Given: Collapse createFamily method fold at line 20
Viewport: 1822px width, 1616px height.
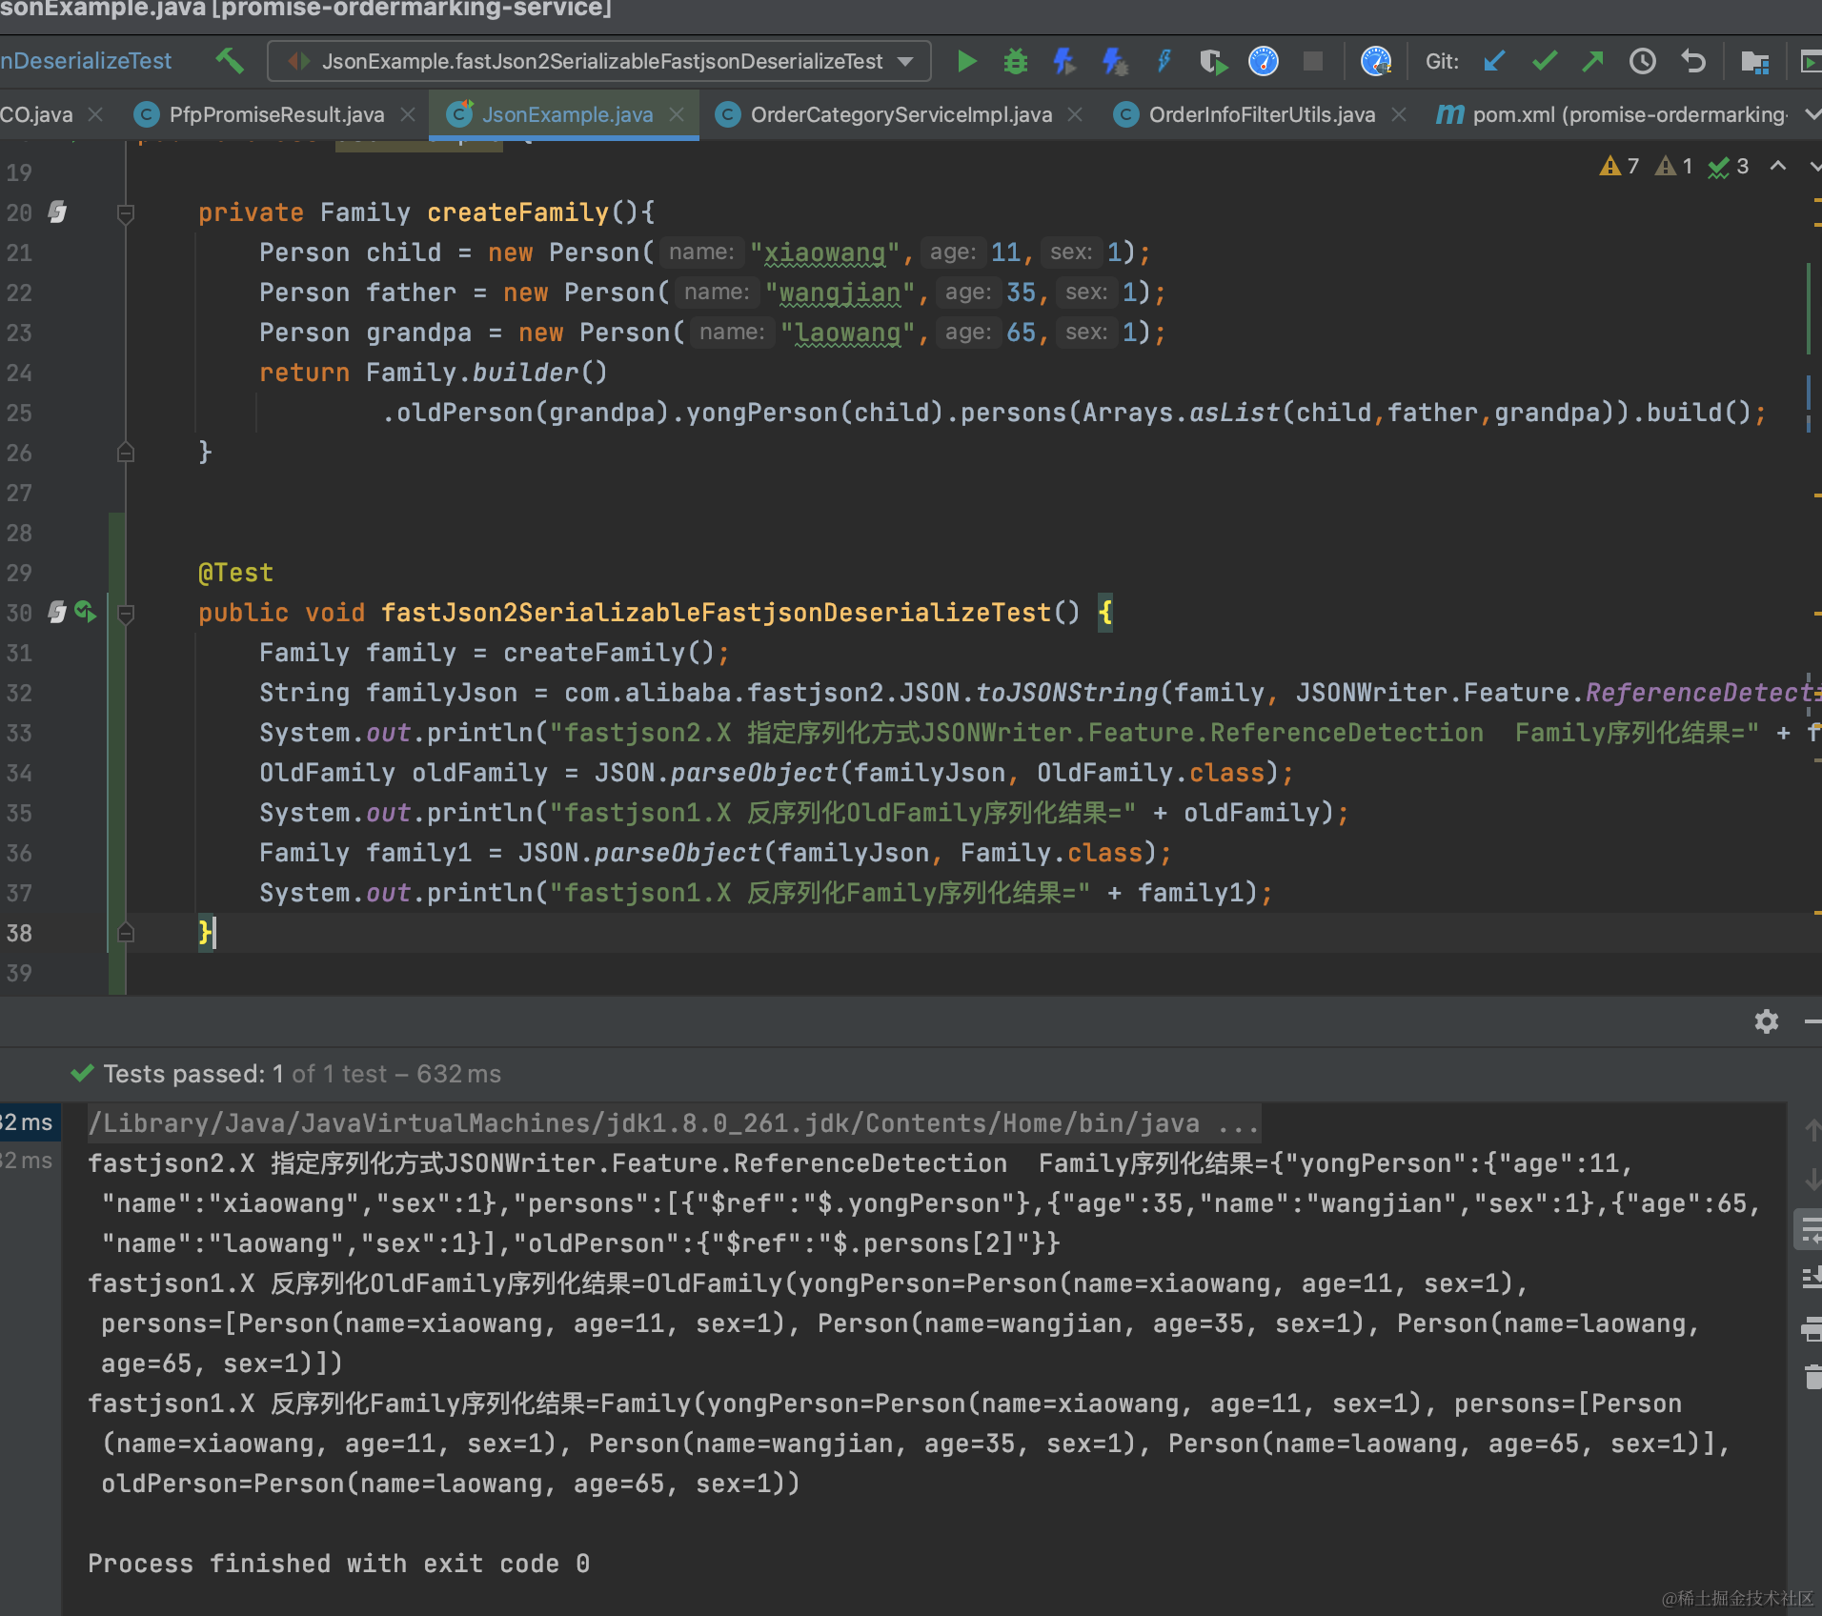Looking at the screenshot, I should 125,213.
